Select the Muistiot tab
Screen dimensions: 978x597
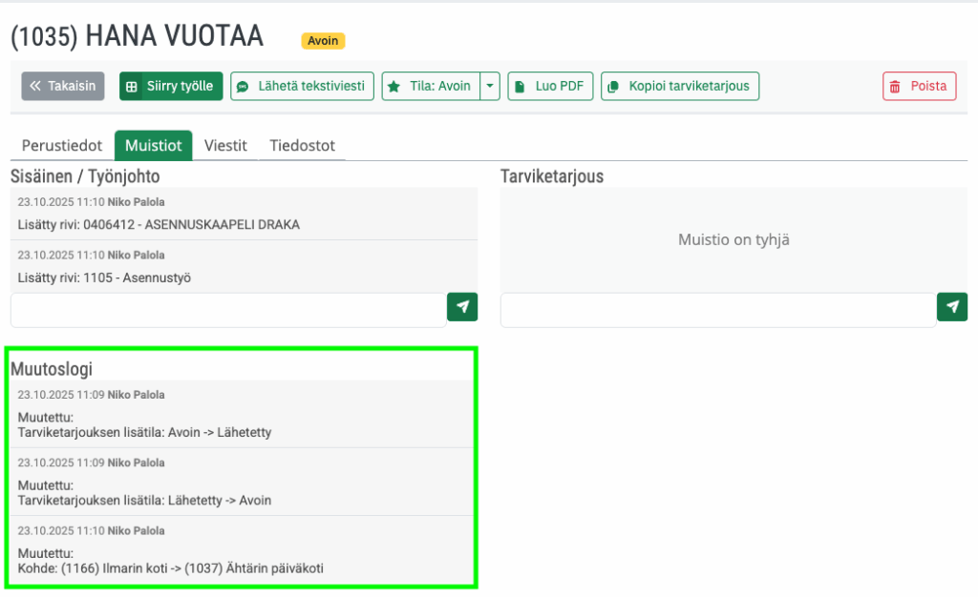coord(153,146)
